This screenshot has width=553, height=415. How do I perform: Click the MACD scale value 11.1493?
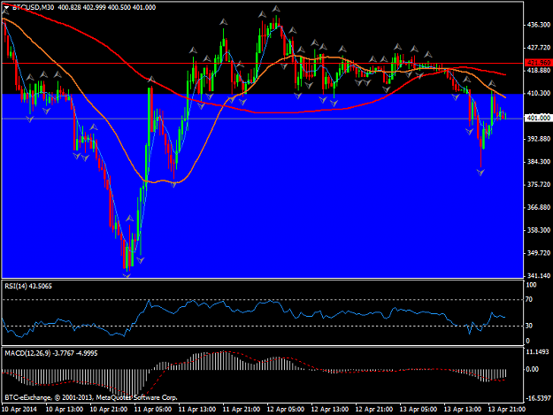[x=537, y=352]
